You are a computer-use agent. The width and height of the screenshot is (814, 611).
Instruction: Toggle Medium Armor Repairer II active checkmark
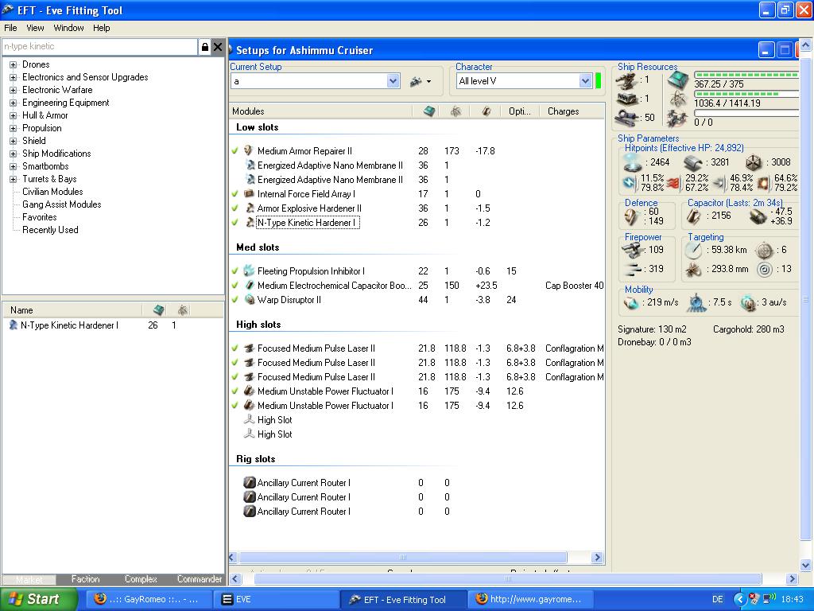pos(235,151)
